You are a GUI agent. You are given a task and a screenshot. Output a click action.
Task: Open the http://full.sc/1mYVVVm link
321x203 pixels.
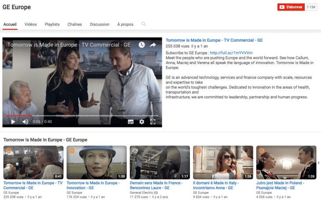231,53
